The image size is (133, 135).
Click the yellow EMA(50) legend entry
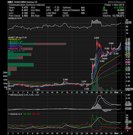click(x=15, y=39)
